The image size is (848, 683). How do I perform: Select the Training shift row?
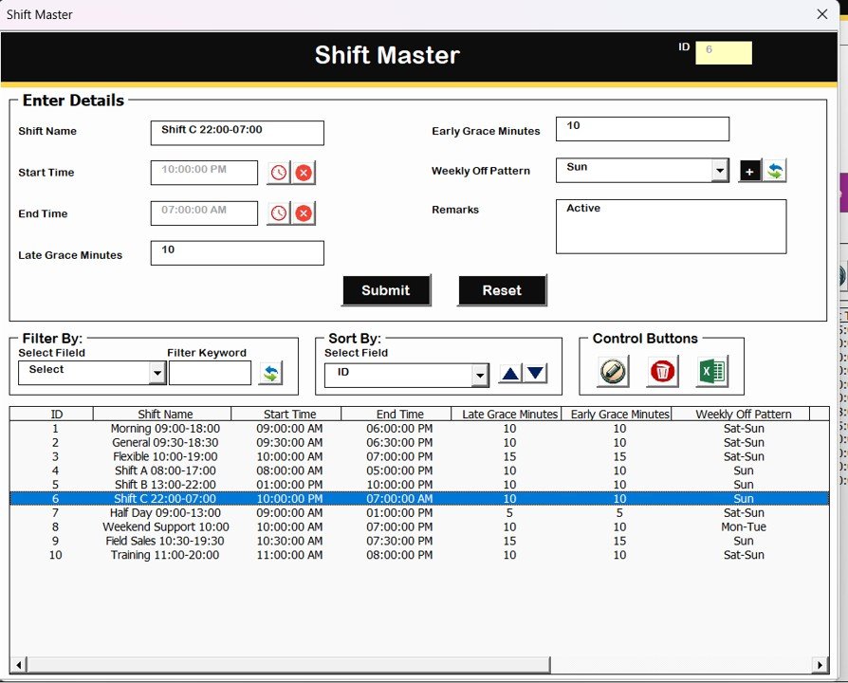pos(285,555)
